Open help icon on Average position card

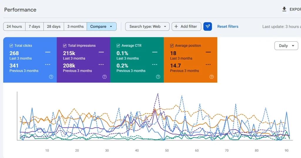(x=212, y=77)
